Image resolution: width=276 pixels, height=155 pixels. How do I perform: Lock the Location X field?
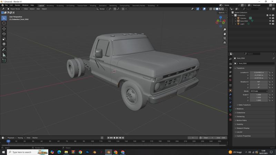click(x=269, y=72)
